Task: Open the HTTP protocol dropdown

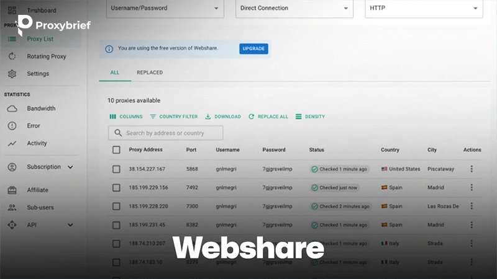Action: point(424,8)
